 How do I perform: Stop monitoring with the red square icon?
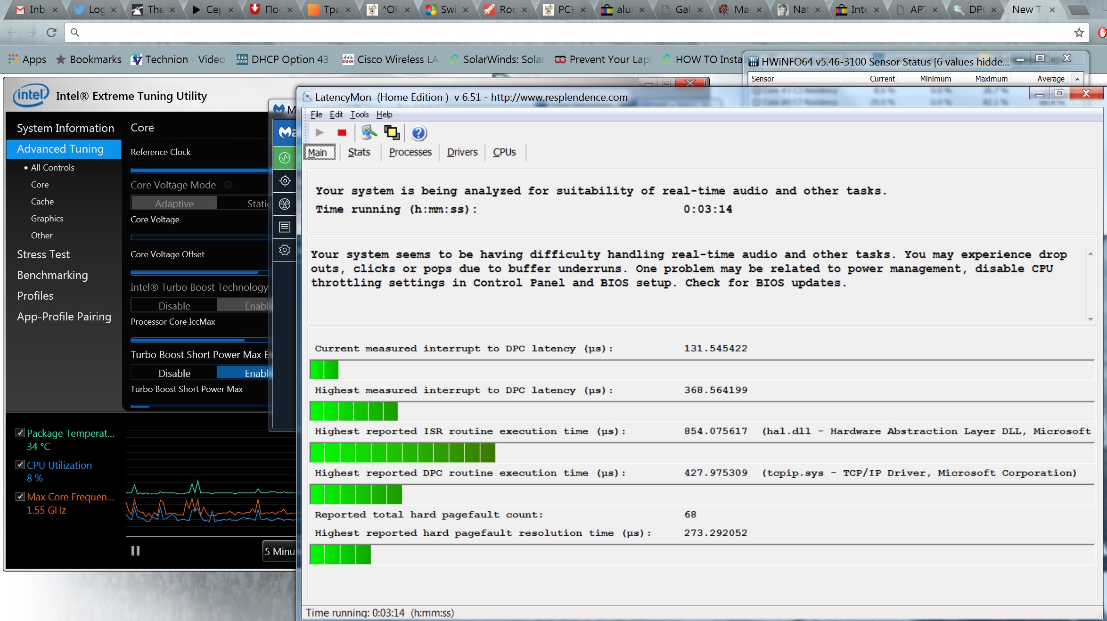click(342, 133)
